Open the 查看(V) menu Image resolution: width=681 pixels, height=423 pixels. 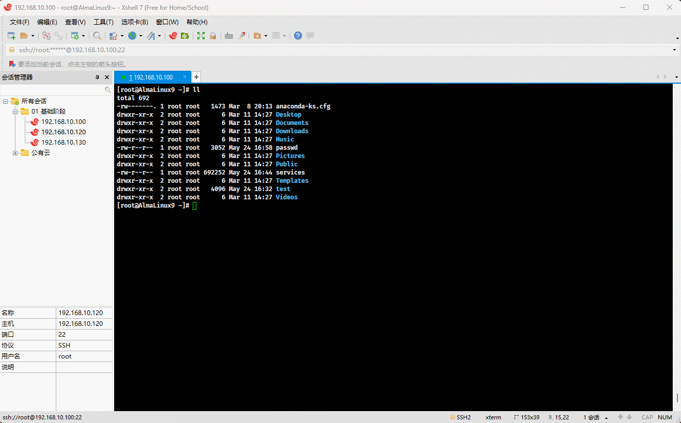pos(75,22)
